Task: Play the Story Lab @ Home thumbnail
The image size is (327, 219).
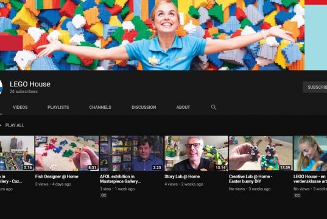Action: (x=196, y=153)
